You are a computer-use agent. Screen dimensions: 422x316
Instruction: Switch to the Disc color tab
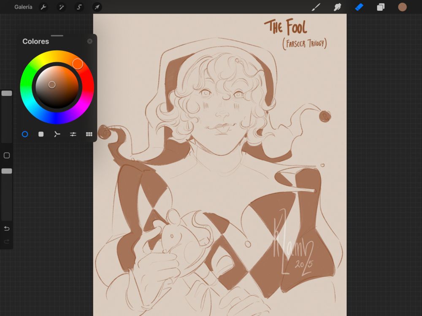(25, 134)
